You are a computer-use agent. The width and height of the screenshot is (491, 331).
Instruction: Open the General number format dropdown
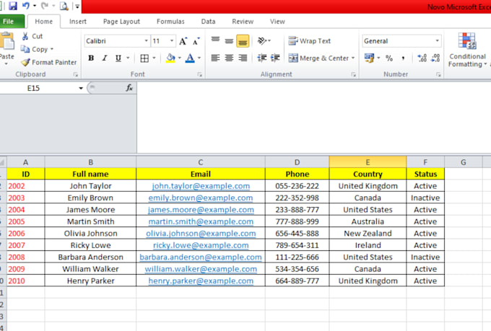click(437, 41)
